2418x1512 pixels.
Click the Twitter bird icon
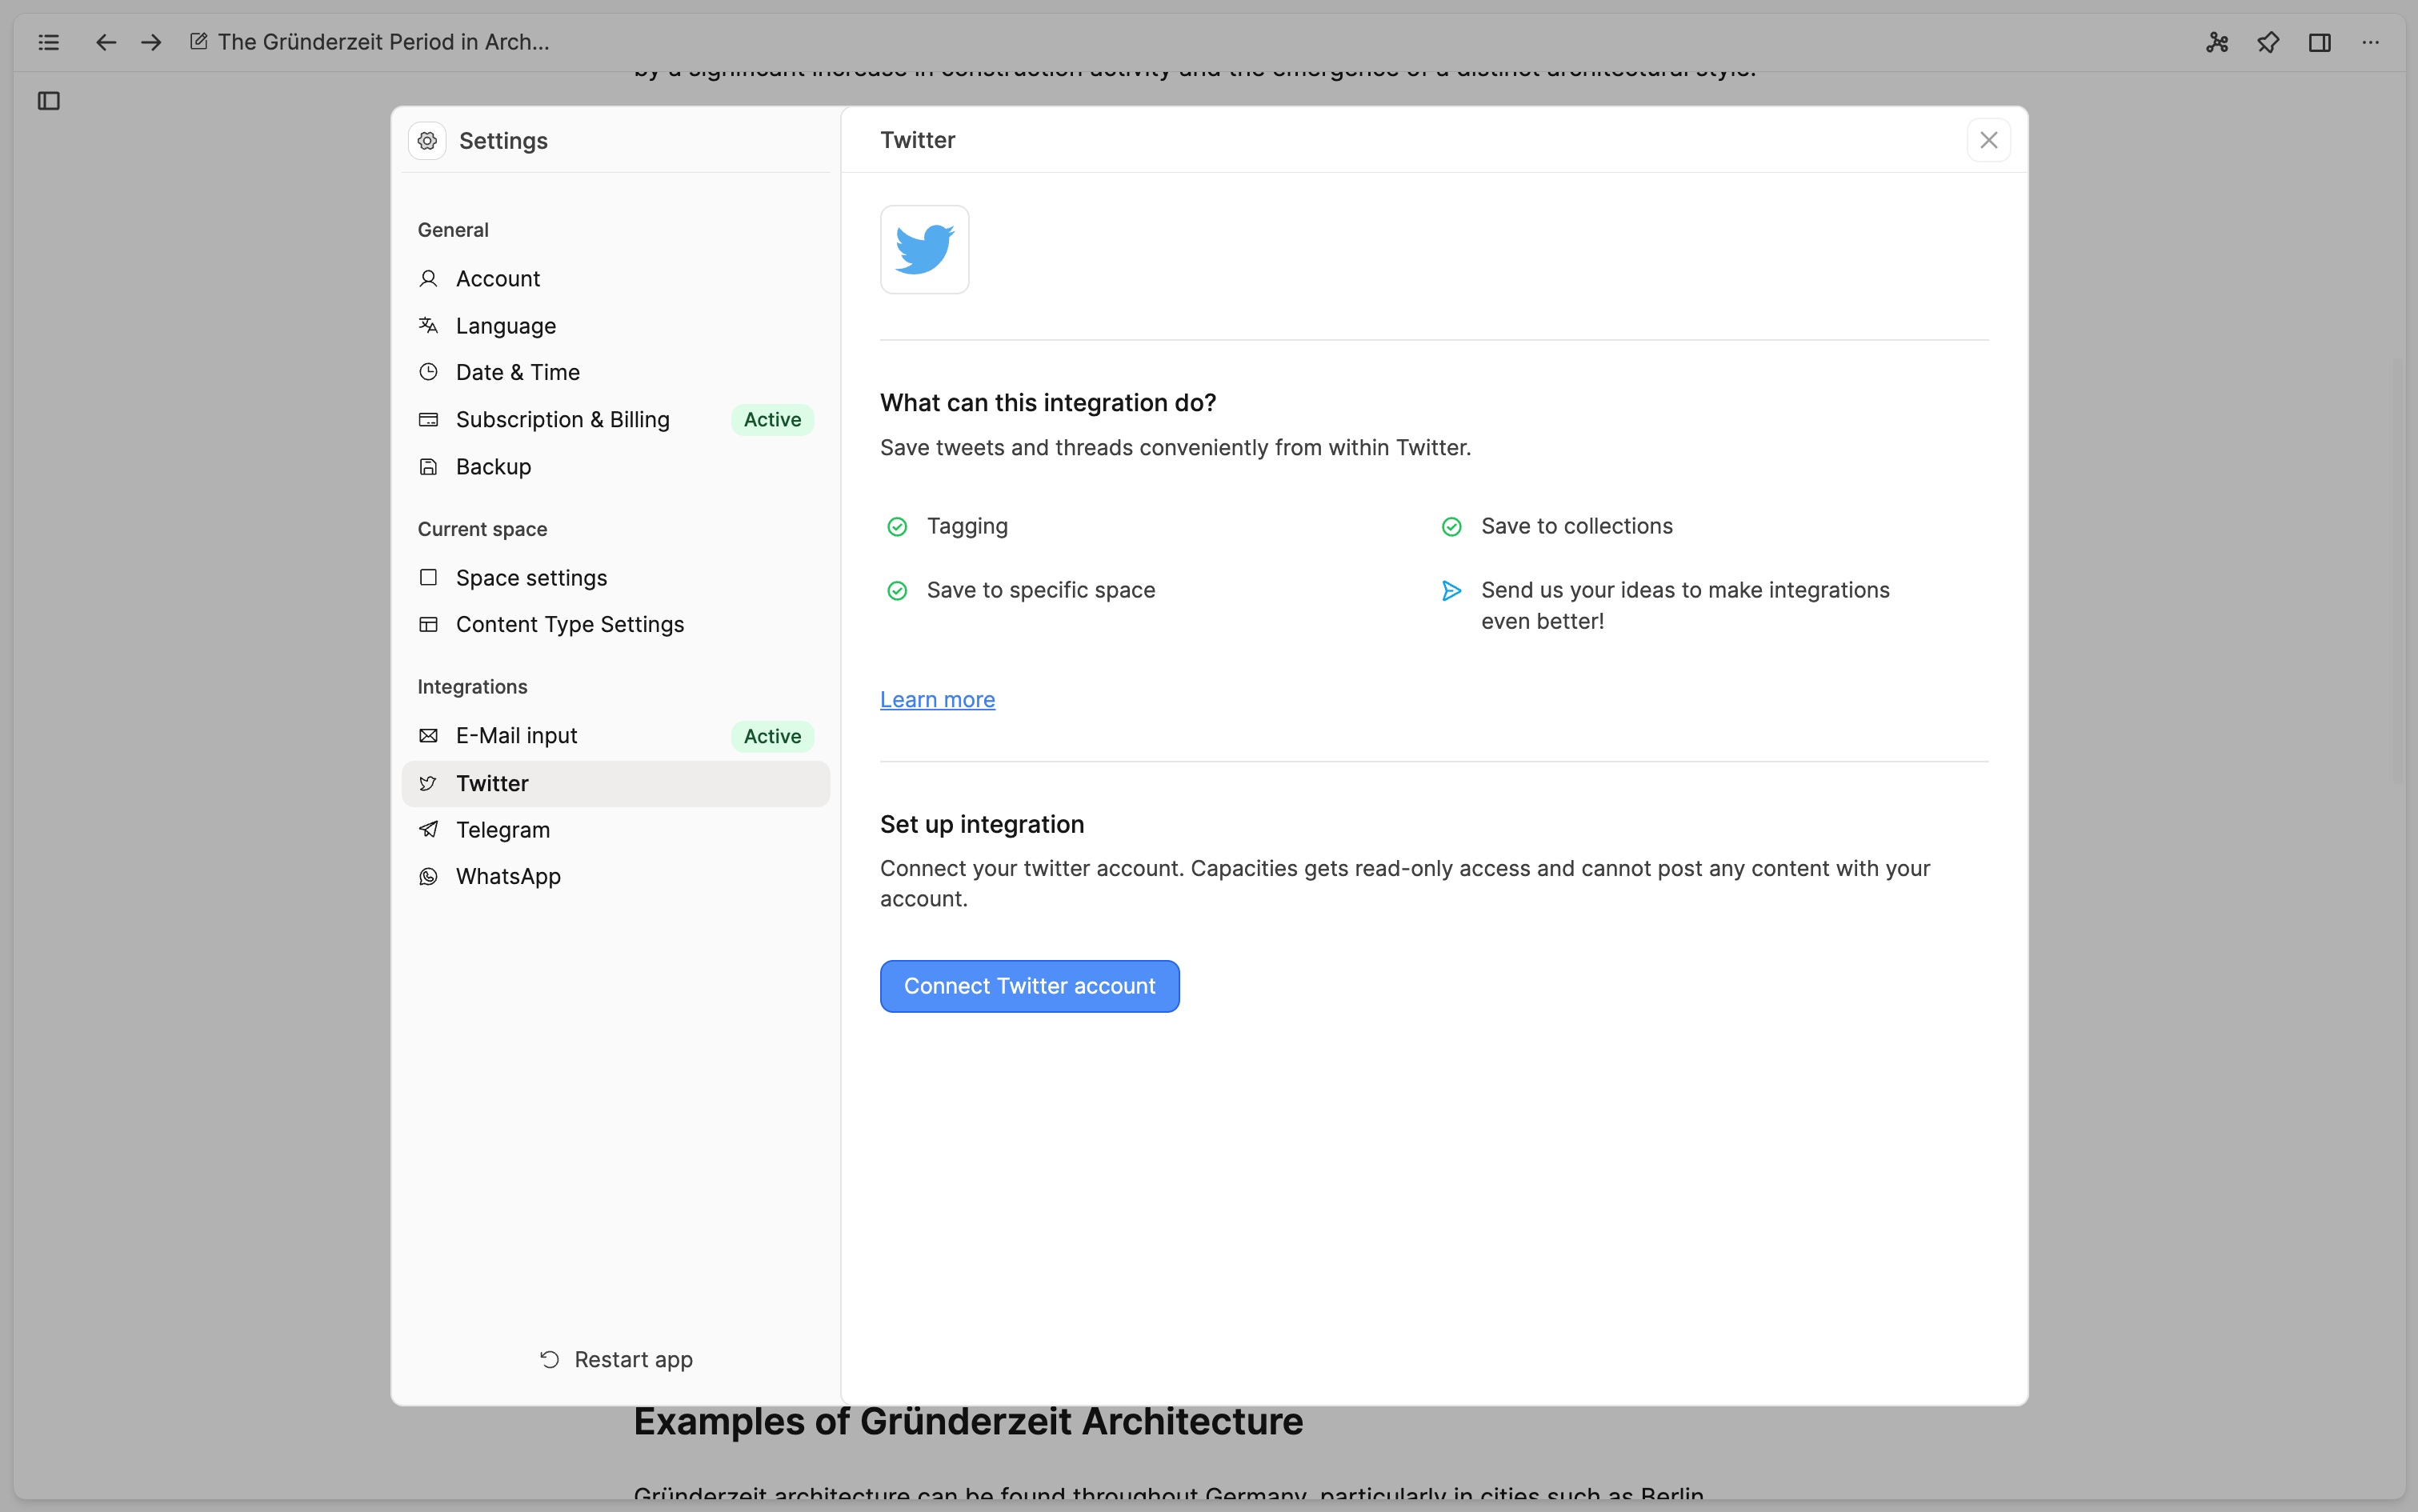(923, 249)
